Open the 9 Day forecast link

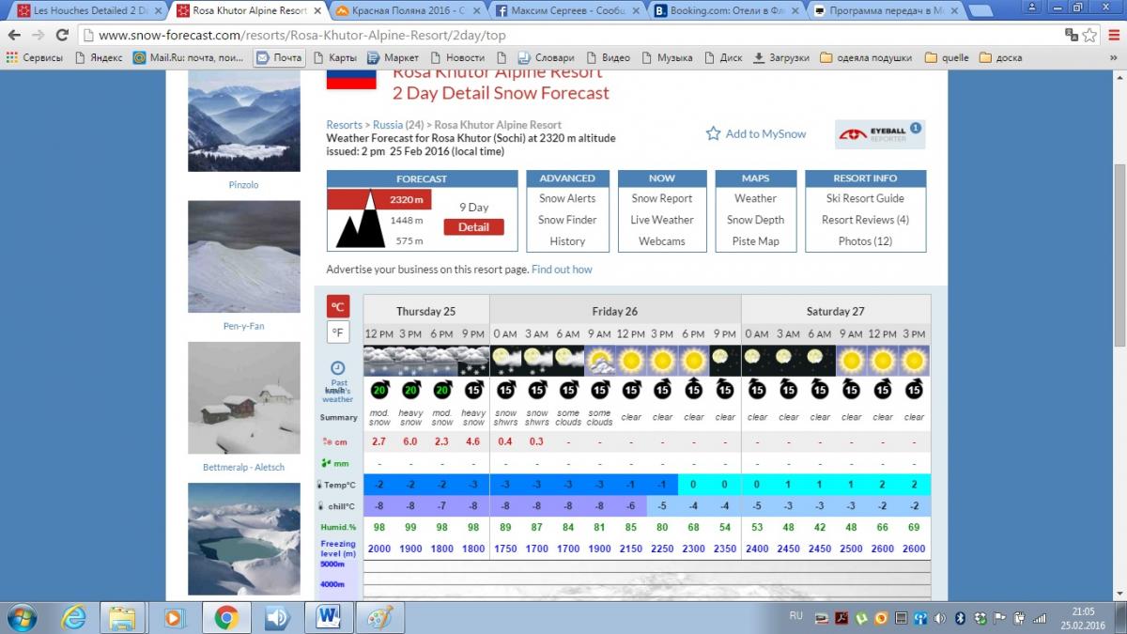click(x=473, y=208)
